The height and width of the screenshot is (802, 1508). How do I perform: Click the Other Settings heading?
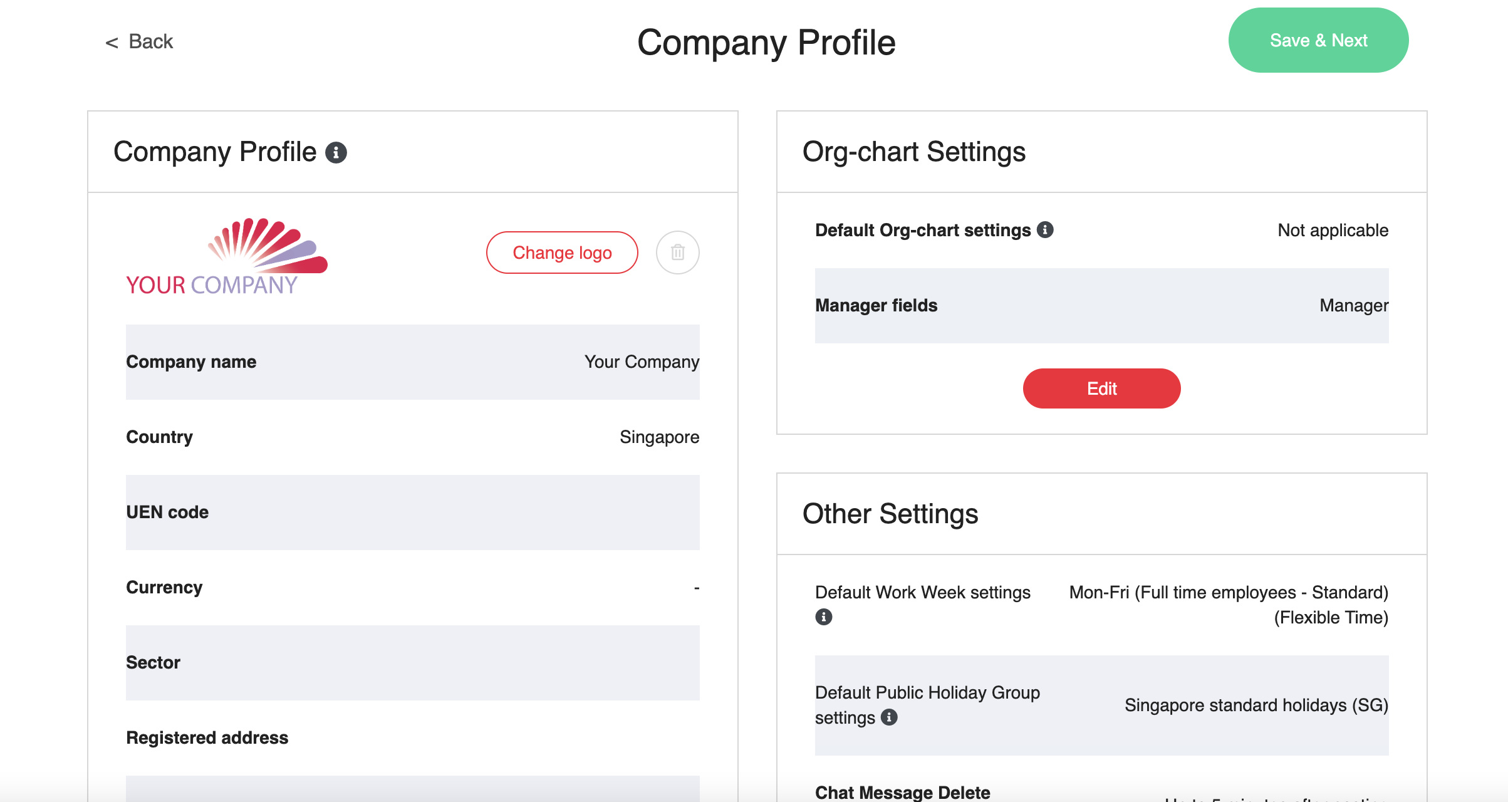pyautogui.click(x=890, y=514)
